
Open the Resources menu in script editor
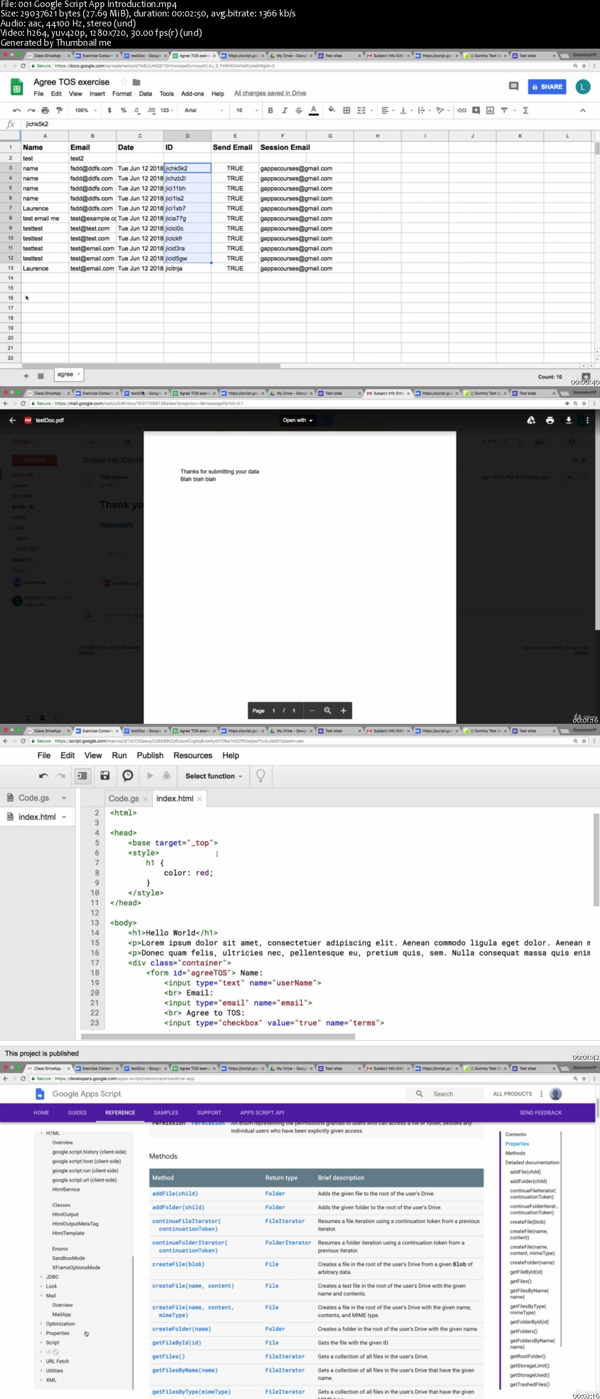[193, 755]
